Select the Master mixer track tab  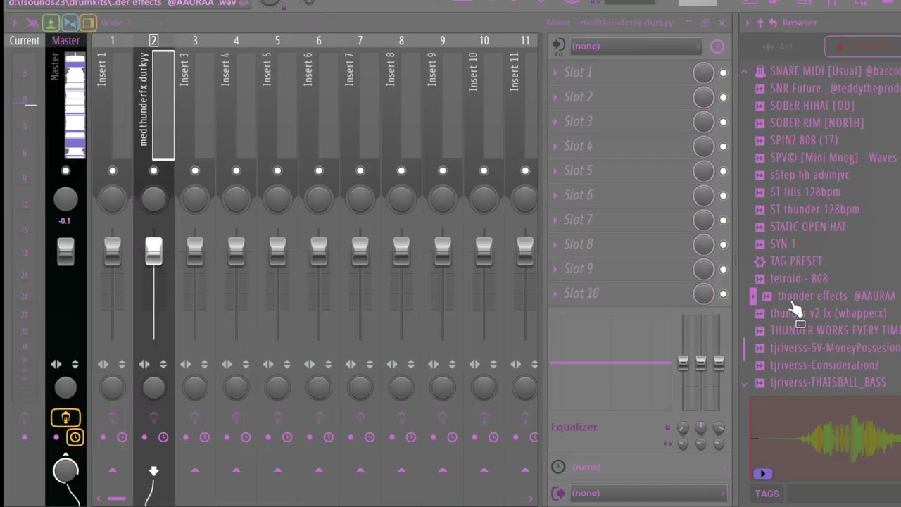coord(65,41)
